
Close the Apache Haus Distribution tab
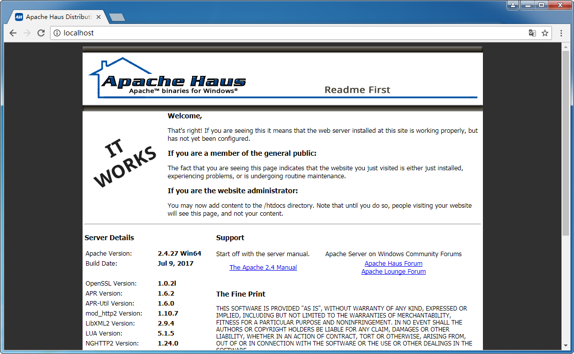point(99,17)
